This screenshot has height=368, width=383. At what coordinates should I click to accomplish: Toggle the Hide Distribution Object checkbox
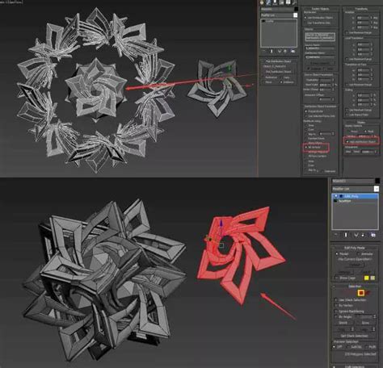[x=347, y=142]
